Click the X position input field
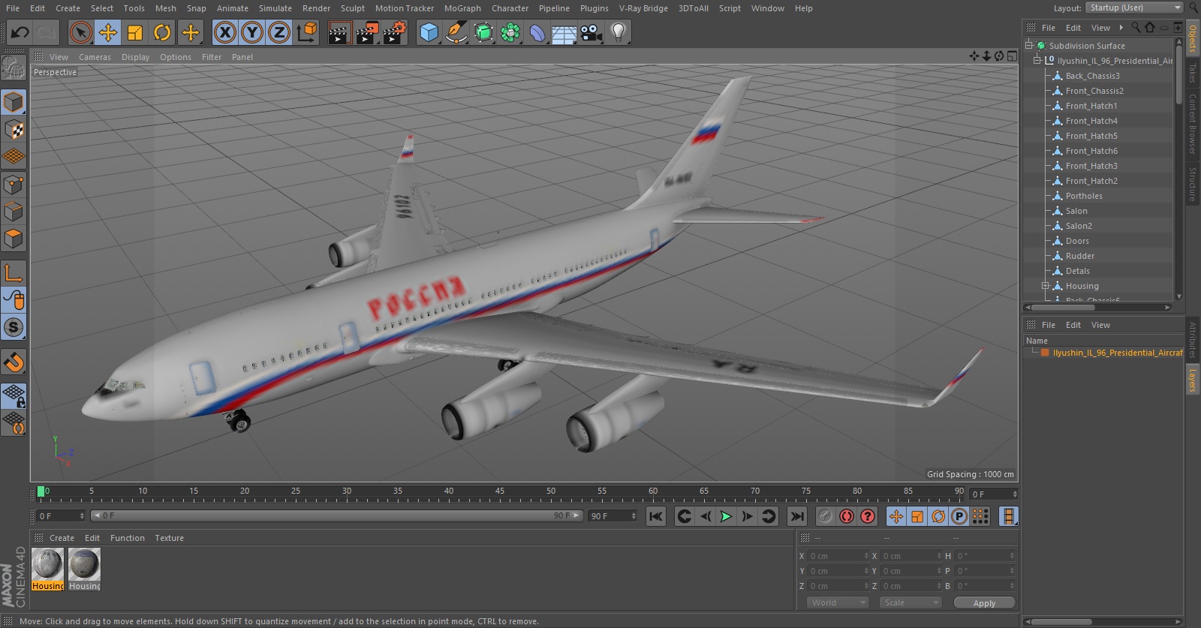 [x=838, y=556]
